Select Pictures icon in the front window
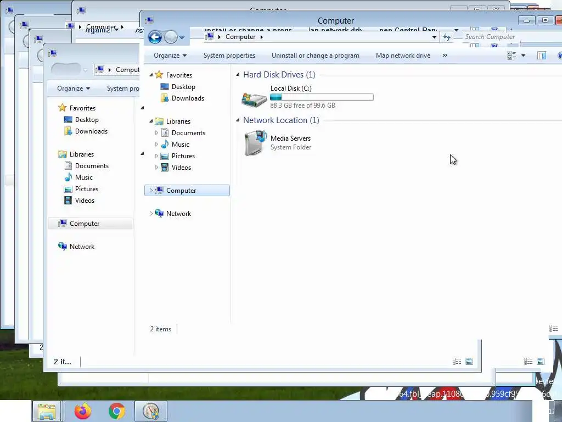This screenshot has height=422, width=562. (165, 156)
